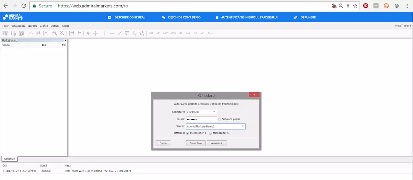
Task: Open the Introdu menu
Action: click(x=33, y=26)
